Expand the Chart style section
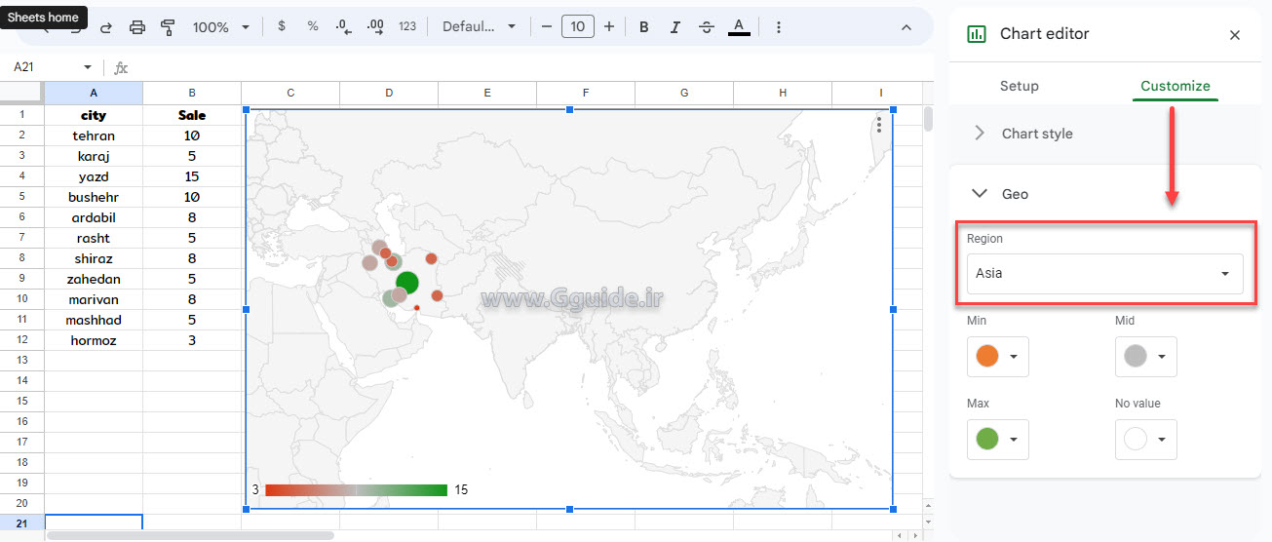Screen dimensions: 1272x542 (x=1105, y=134)
